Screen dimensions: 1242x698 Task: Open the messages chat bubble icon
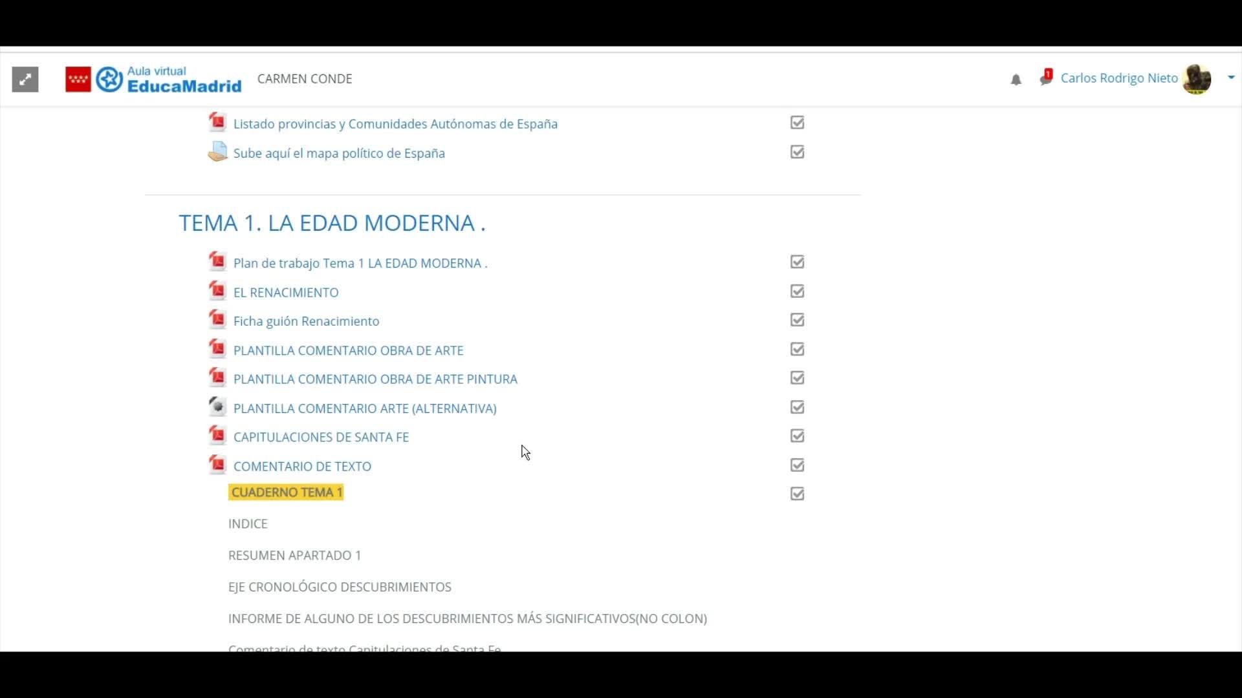click(x=1045, y=79)
